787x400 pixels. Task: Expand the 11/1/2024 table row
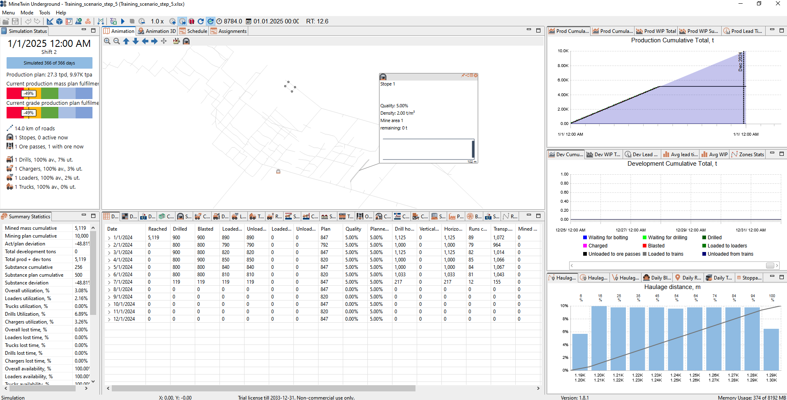point(109,312)
